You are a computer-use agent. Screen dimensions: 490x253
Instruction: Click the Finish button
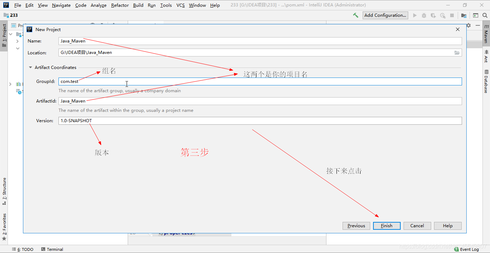tap(387, 226)
